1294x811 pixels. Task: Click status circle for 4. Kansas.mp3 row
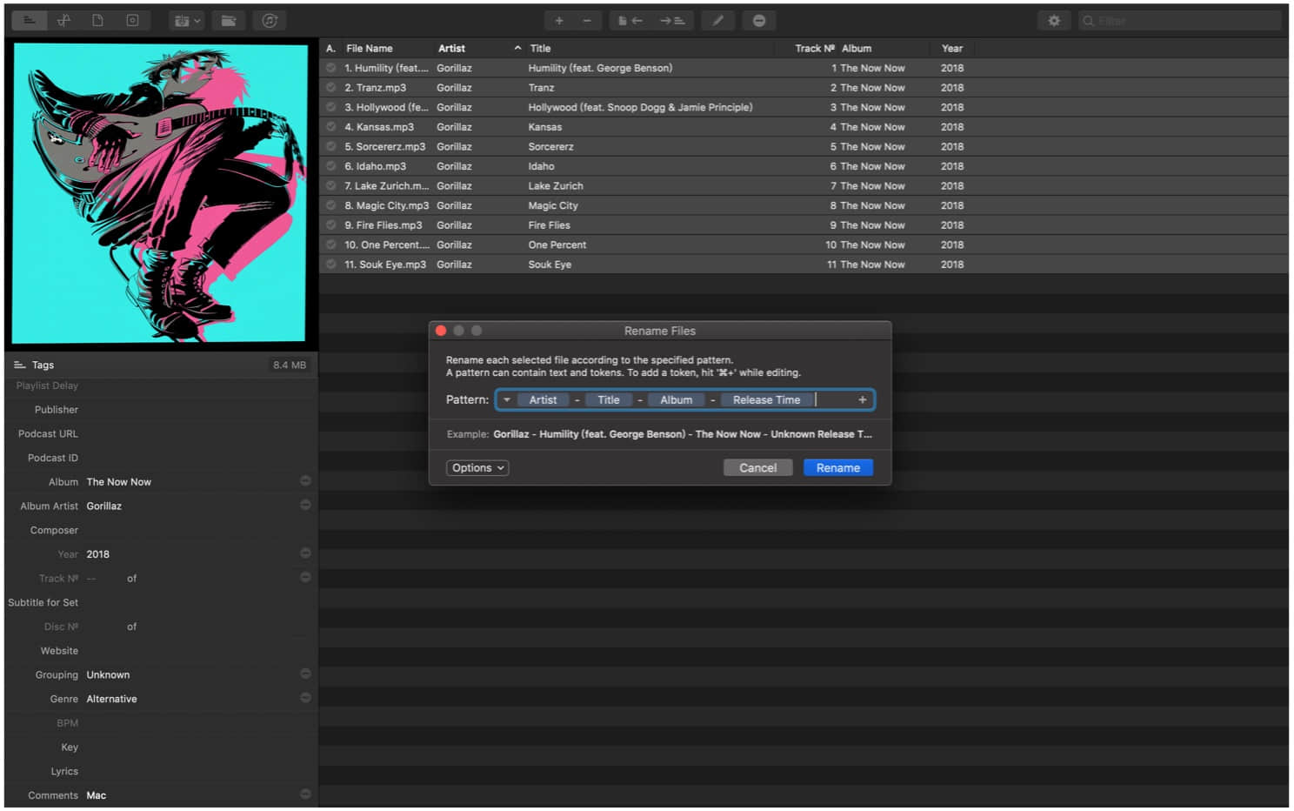[331, 126]
